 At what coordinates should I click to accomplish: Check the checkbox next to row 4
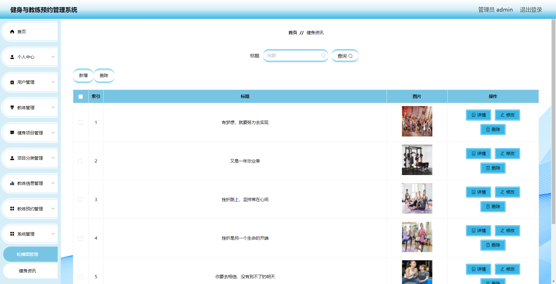pos(80,238)
